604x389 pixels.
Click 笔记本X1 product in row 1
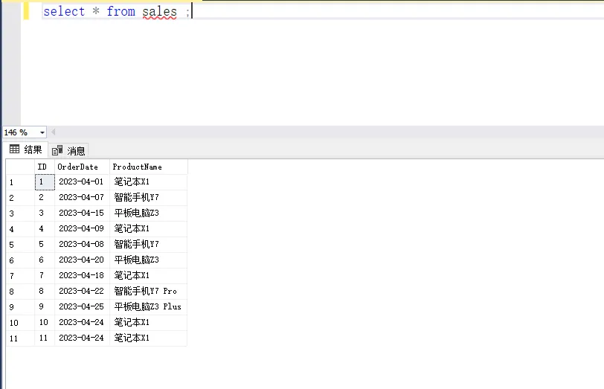tap(148, 181)
